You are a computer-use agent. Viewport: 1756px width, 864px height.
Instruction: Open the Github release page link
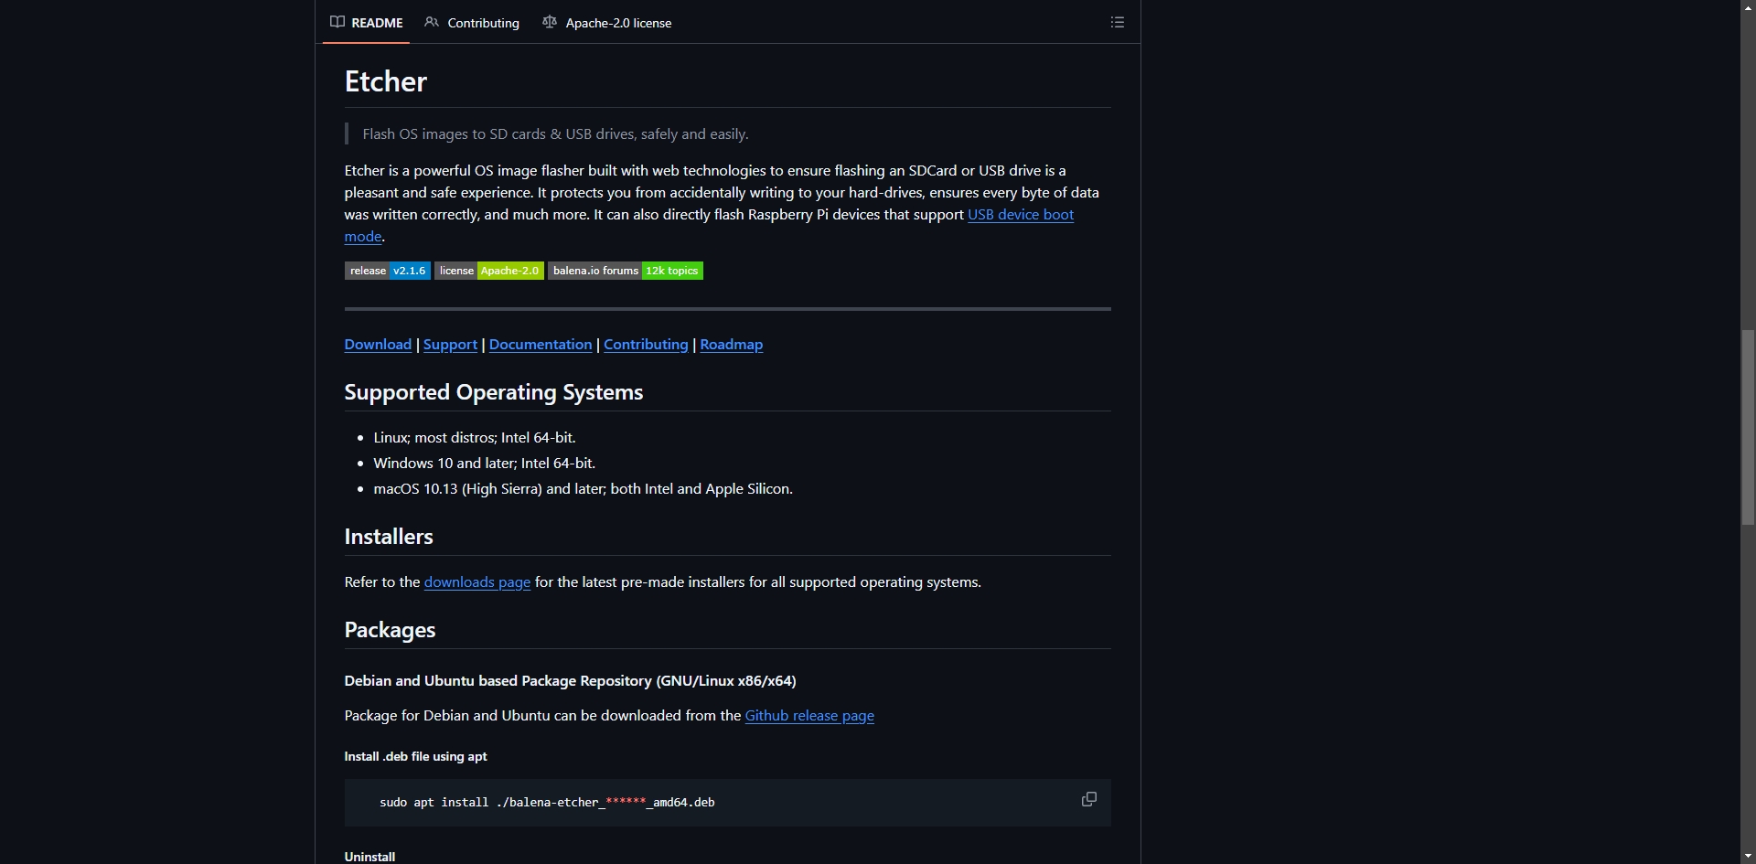click(x=809, y=715)
